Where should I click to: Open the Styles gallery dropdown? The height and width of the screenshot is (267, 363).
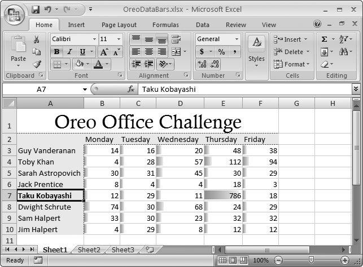256,66
